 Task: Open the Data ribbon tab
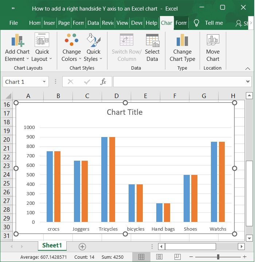click(93, 23)
